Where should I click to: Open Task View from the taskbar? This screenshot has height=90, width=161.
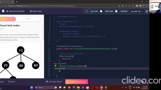[60, 87]
